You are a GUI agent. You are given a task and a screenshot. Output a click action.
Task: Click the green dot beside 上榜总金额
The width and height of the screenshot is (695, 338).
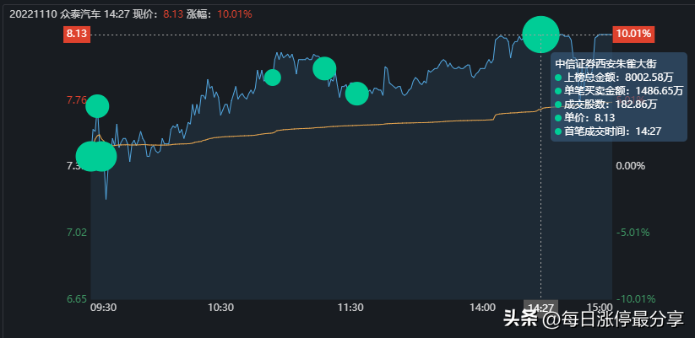[557, 78]
